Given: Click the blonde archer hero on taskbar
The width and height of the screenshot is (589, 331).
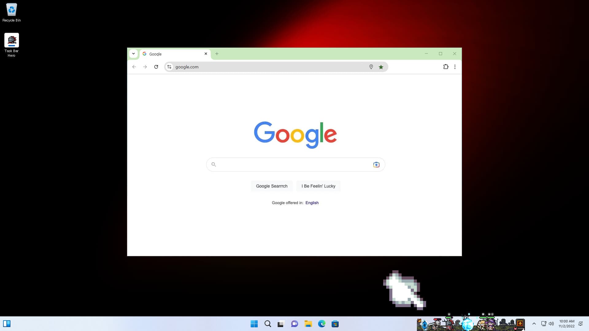Looking at the screenshot, I should (483, 325).
